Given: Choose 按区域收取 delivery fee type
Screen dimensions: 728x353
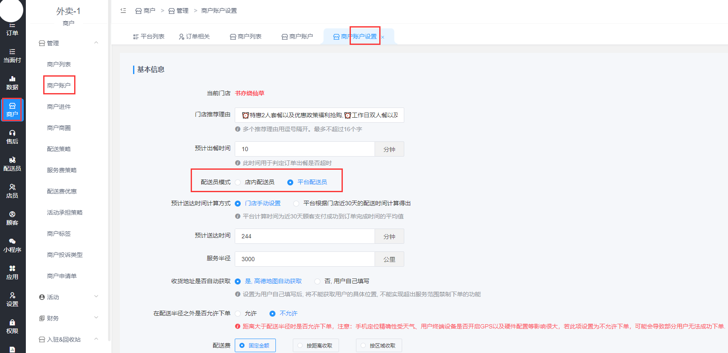Looking at the screenshot, I should 379,345.
